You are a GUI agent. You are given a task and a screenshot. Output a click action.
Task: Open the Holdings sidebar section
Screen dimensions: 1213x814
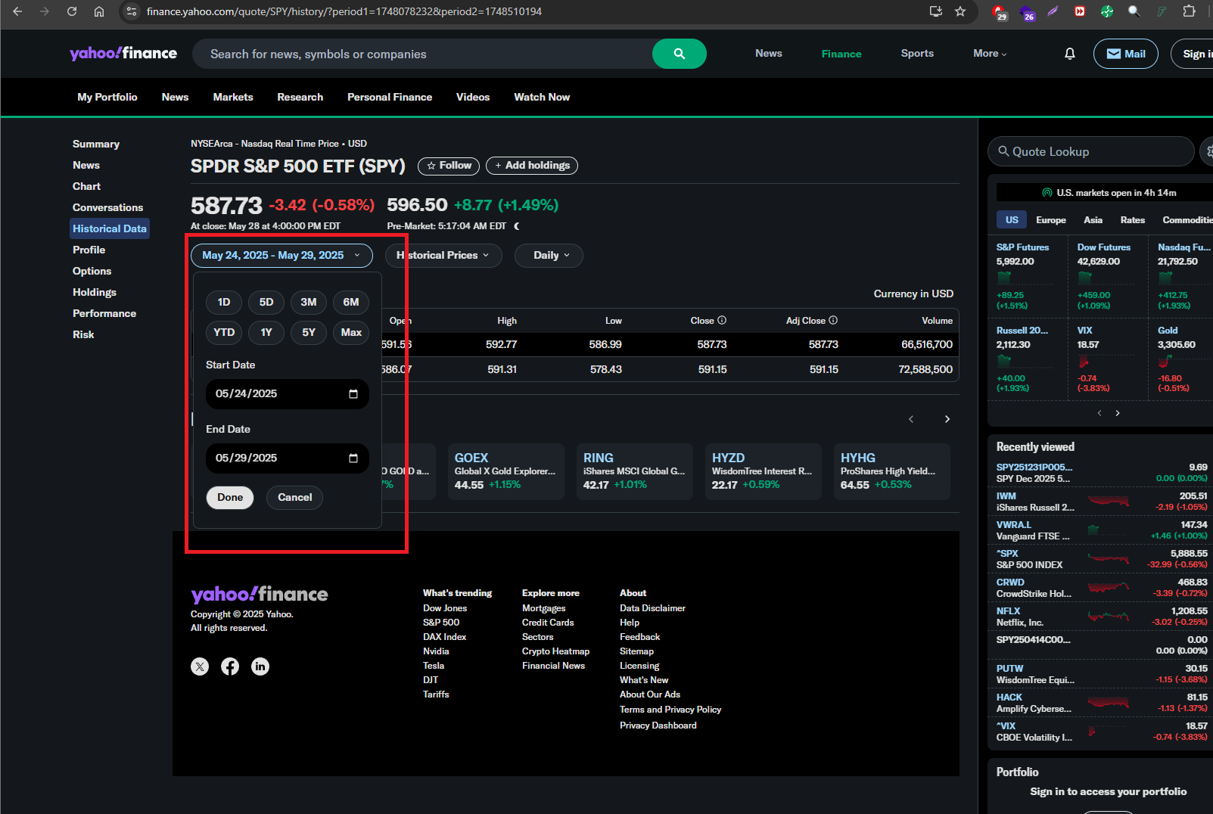[x=95, y=292]
